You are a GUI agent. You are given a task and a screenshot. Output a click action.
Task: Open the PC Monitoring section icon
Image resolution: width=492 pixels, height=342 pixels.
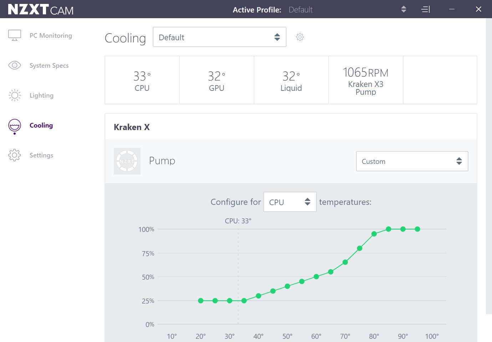point(15,35)
